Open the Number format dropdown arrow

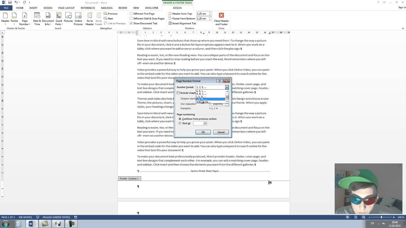tap(227, 87)
